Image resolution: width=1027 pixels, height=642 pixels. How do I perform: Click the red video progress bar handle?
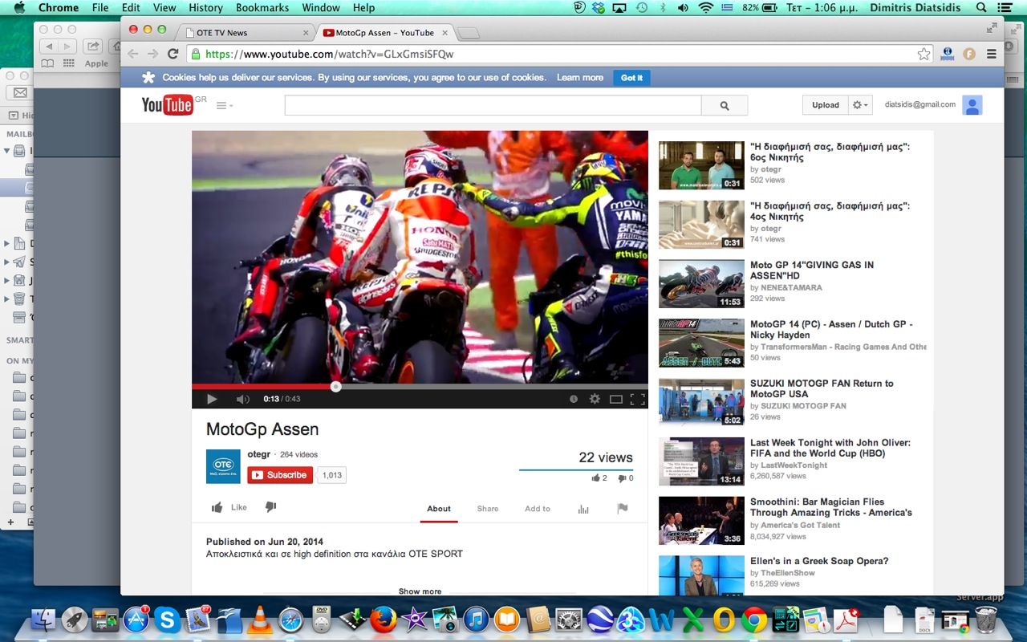pyautogui.click(x=336, y=387)
